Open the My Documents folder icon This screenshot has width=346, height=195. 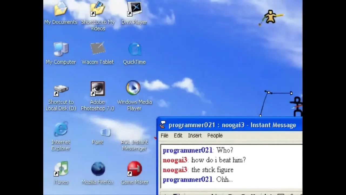[x=61, y=9]
